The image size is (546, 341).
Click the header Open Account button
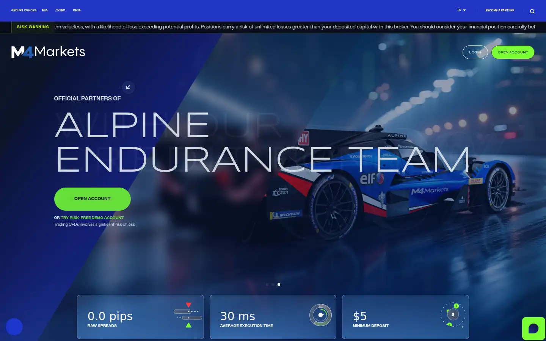click(513, 52)
